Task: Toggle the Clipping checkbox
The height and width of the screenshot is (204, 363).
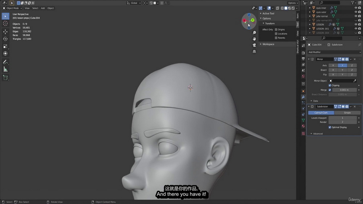Action: 330,85
